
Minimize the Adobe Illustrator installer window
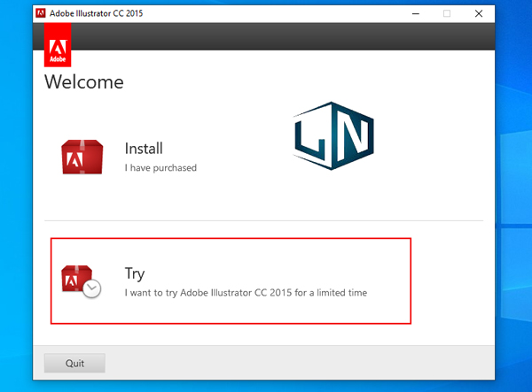[416, 13]
